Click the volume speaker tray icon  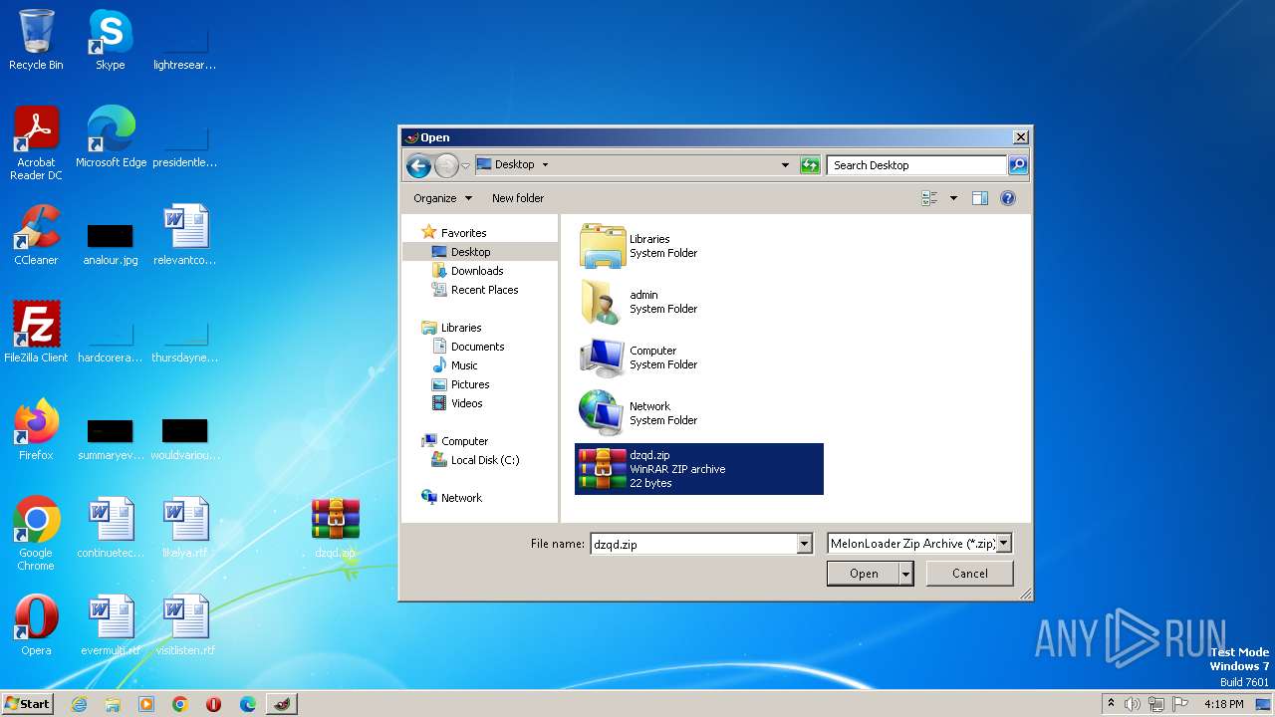click(1133, 704)
